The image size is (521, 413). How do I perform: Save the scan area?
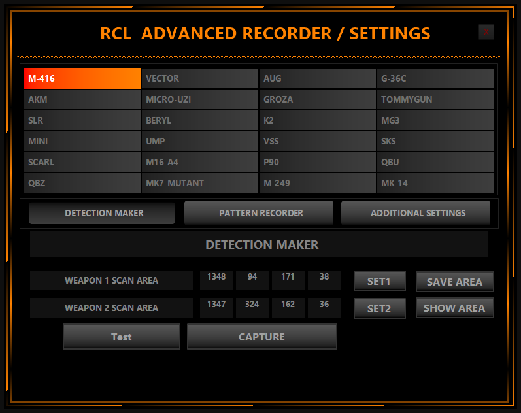[x=455, y=282]
